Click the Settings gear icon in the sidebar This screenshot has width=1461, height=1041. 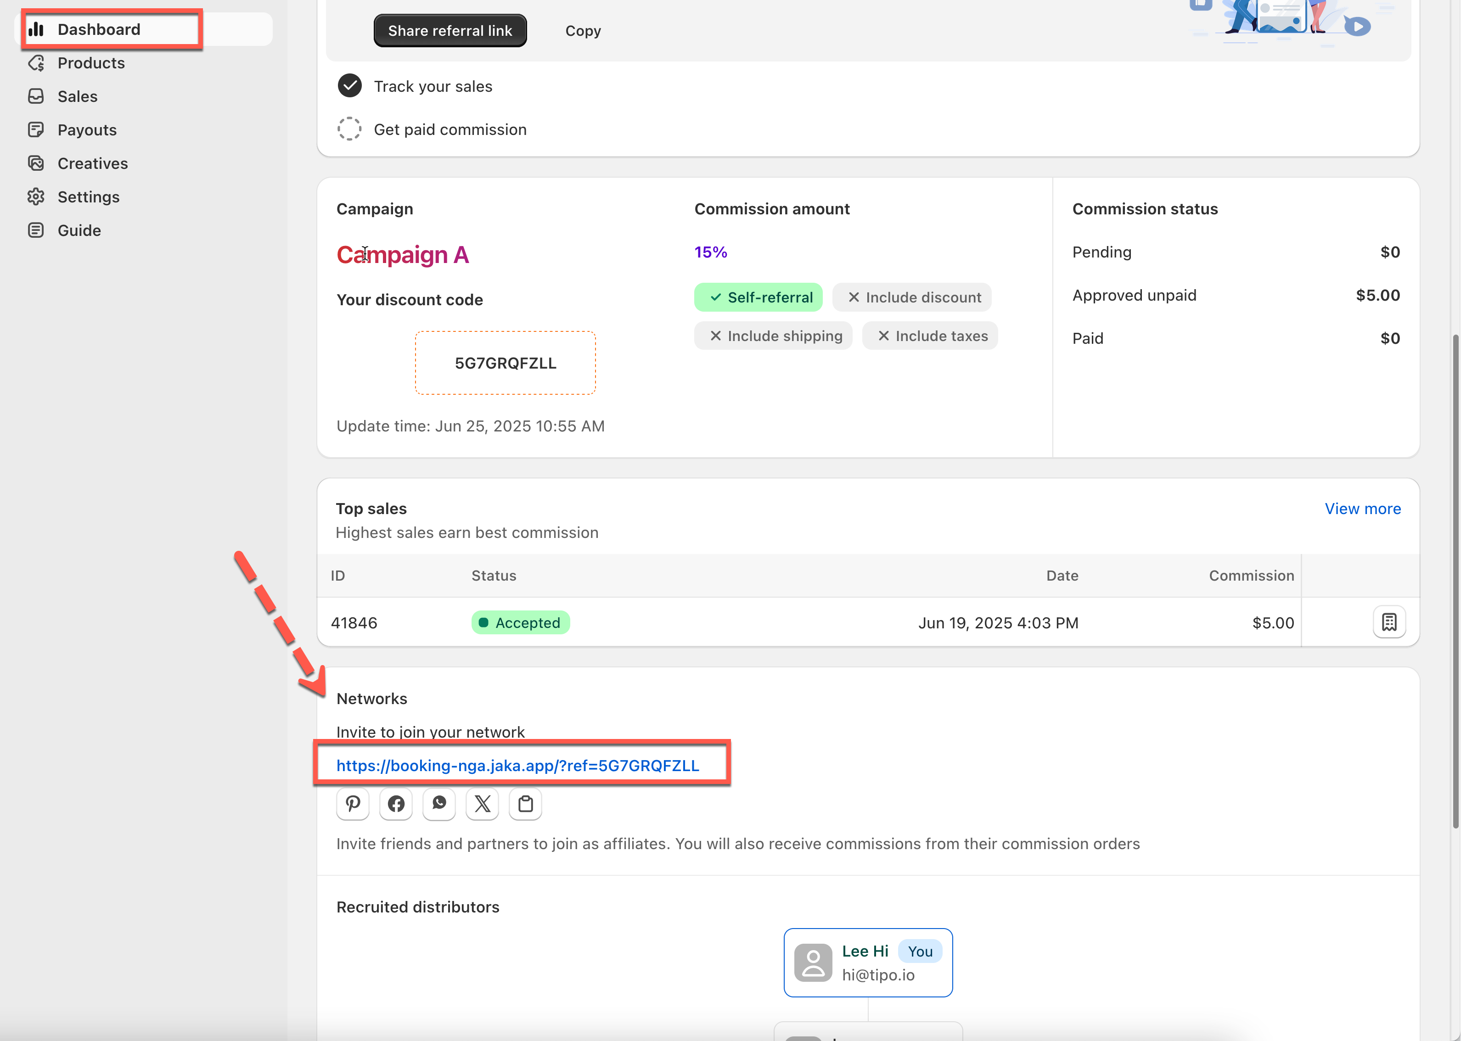pos(36,197)
